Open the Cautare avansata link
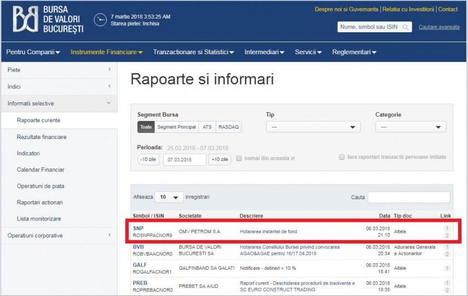468x296 pixels. click(x=439, y=27)
